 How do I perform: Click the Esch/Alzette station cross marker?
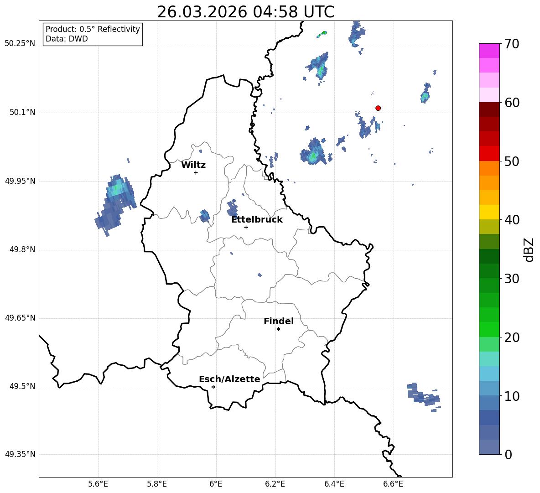(x=213, y=387)
